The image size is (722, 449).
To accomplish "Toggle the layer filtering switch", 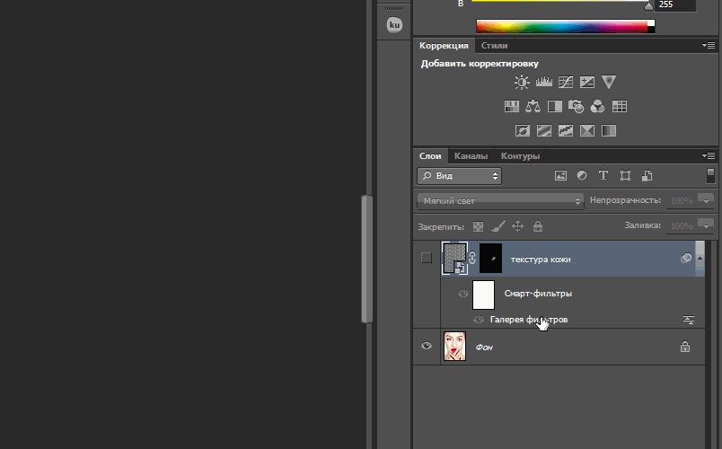I will [710, 176].
